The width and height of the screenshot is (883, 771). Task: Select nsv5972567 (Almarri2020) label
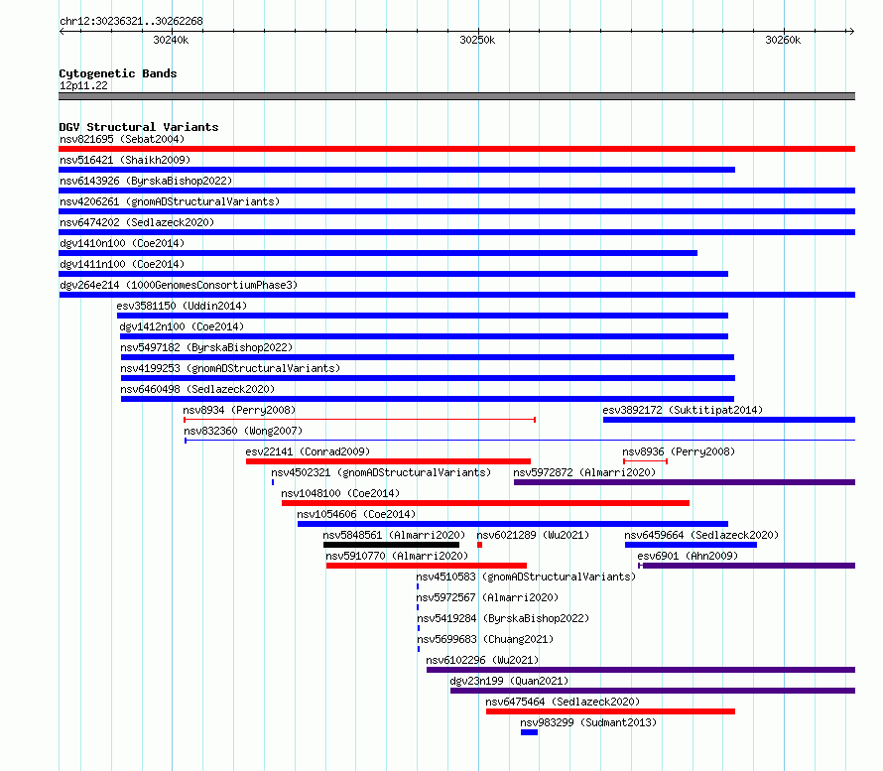click(487, 597)
